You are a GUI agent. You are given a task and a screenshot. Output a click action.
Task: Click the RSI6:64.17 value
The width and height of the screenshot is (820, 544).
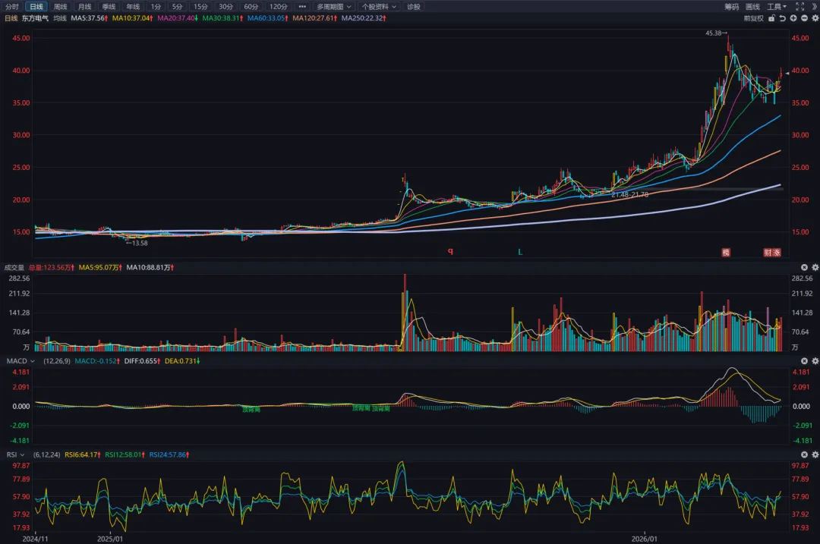click(83, 454)
